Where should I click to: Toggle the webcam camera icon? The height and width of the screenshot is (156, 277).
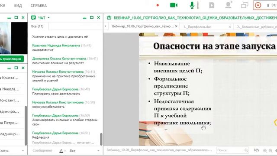pyautogui.click(x=174, y=5)
